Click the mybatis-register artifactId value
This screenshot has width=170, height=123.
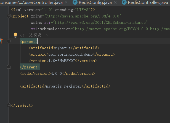point(64,86)
